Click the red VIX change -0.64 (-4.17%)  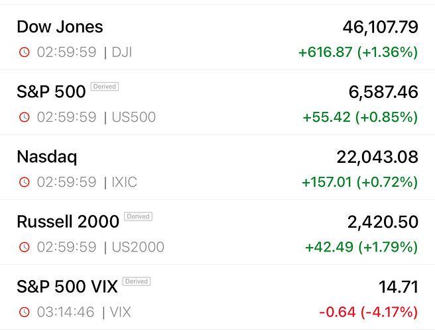[x=368, y=311]
